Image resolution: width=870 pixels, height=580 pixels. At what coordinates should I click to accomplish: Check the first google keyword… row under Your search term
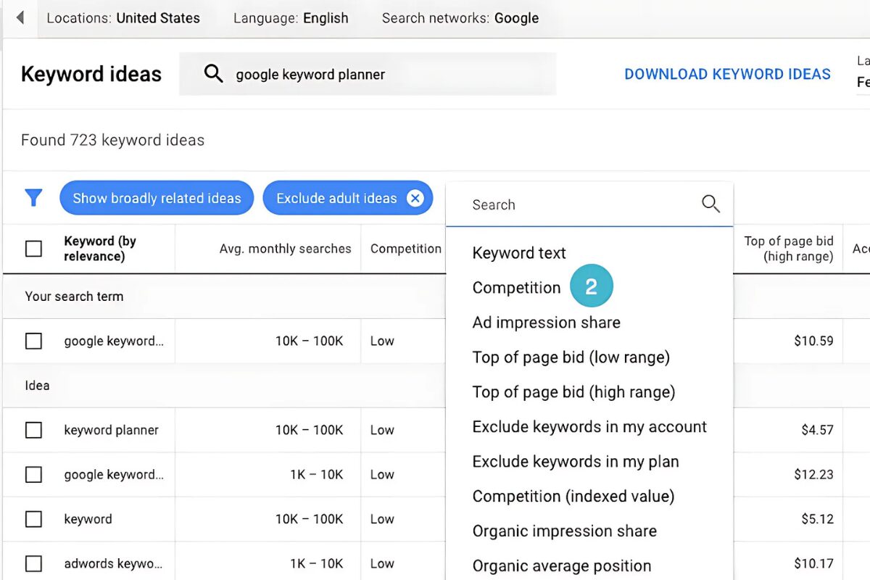pos(33,341)
